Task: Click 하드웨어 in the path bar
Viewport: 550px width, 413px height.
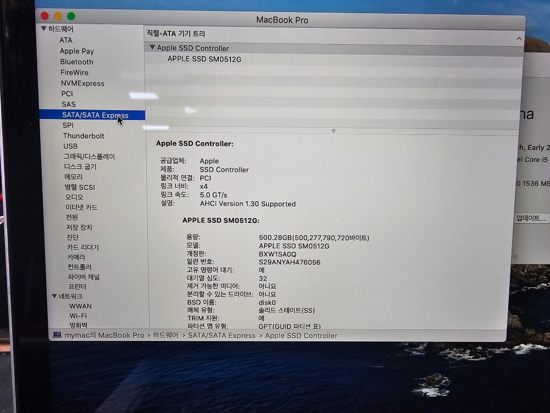Action: click(166, 335)
